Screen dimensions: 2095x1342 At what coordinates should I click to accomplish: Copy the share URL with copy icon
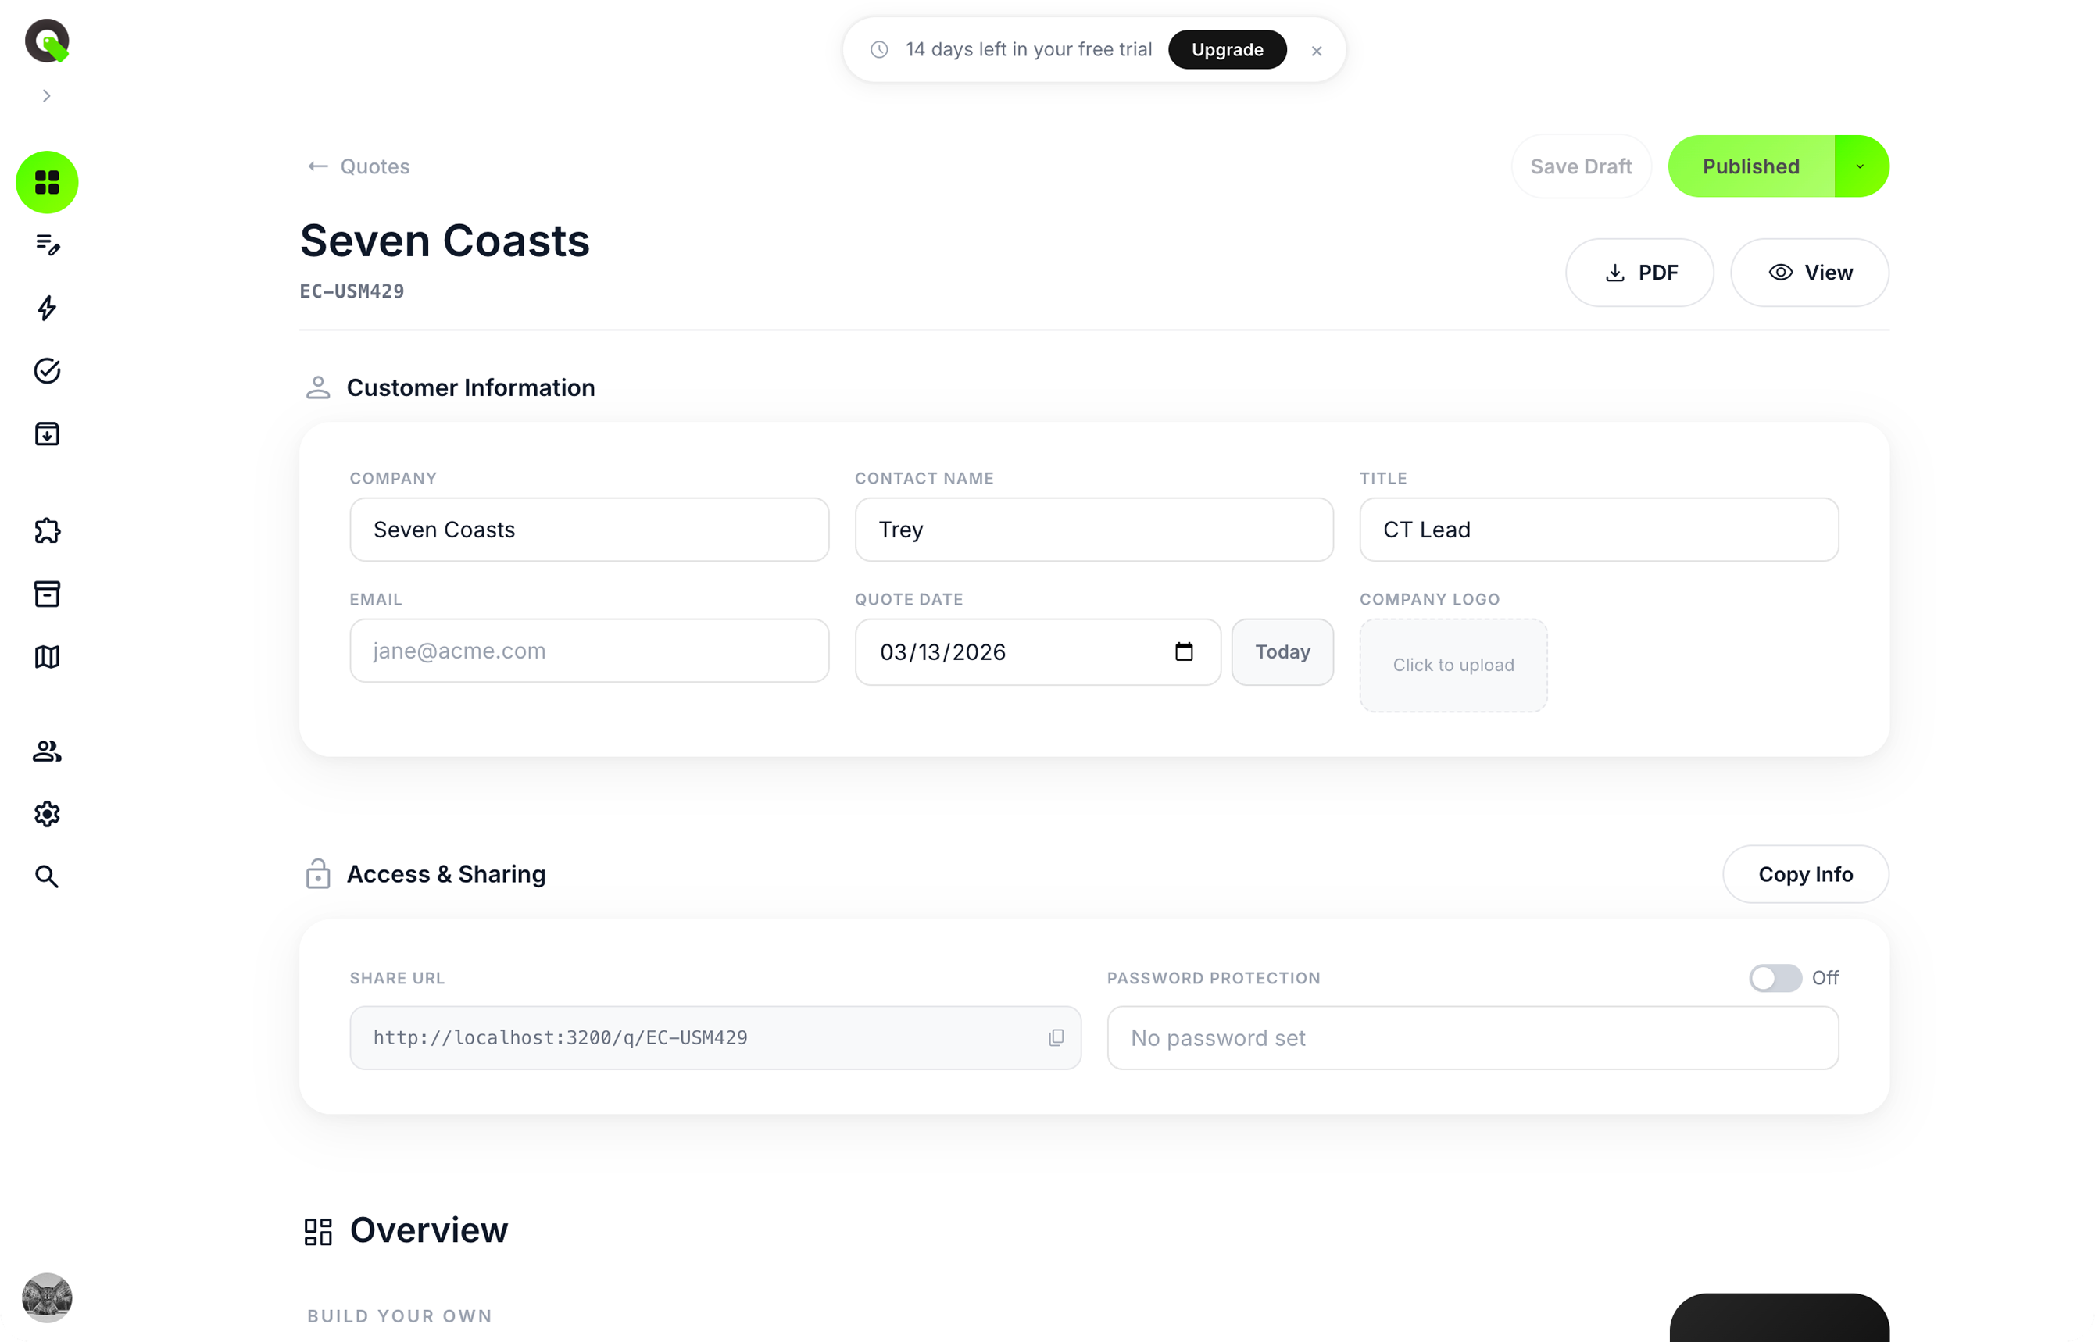click(1056, 1037)
